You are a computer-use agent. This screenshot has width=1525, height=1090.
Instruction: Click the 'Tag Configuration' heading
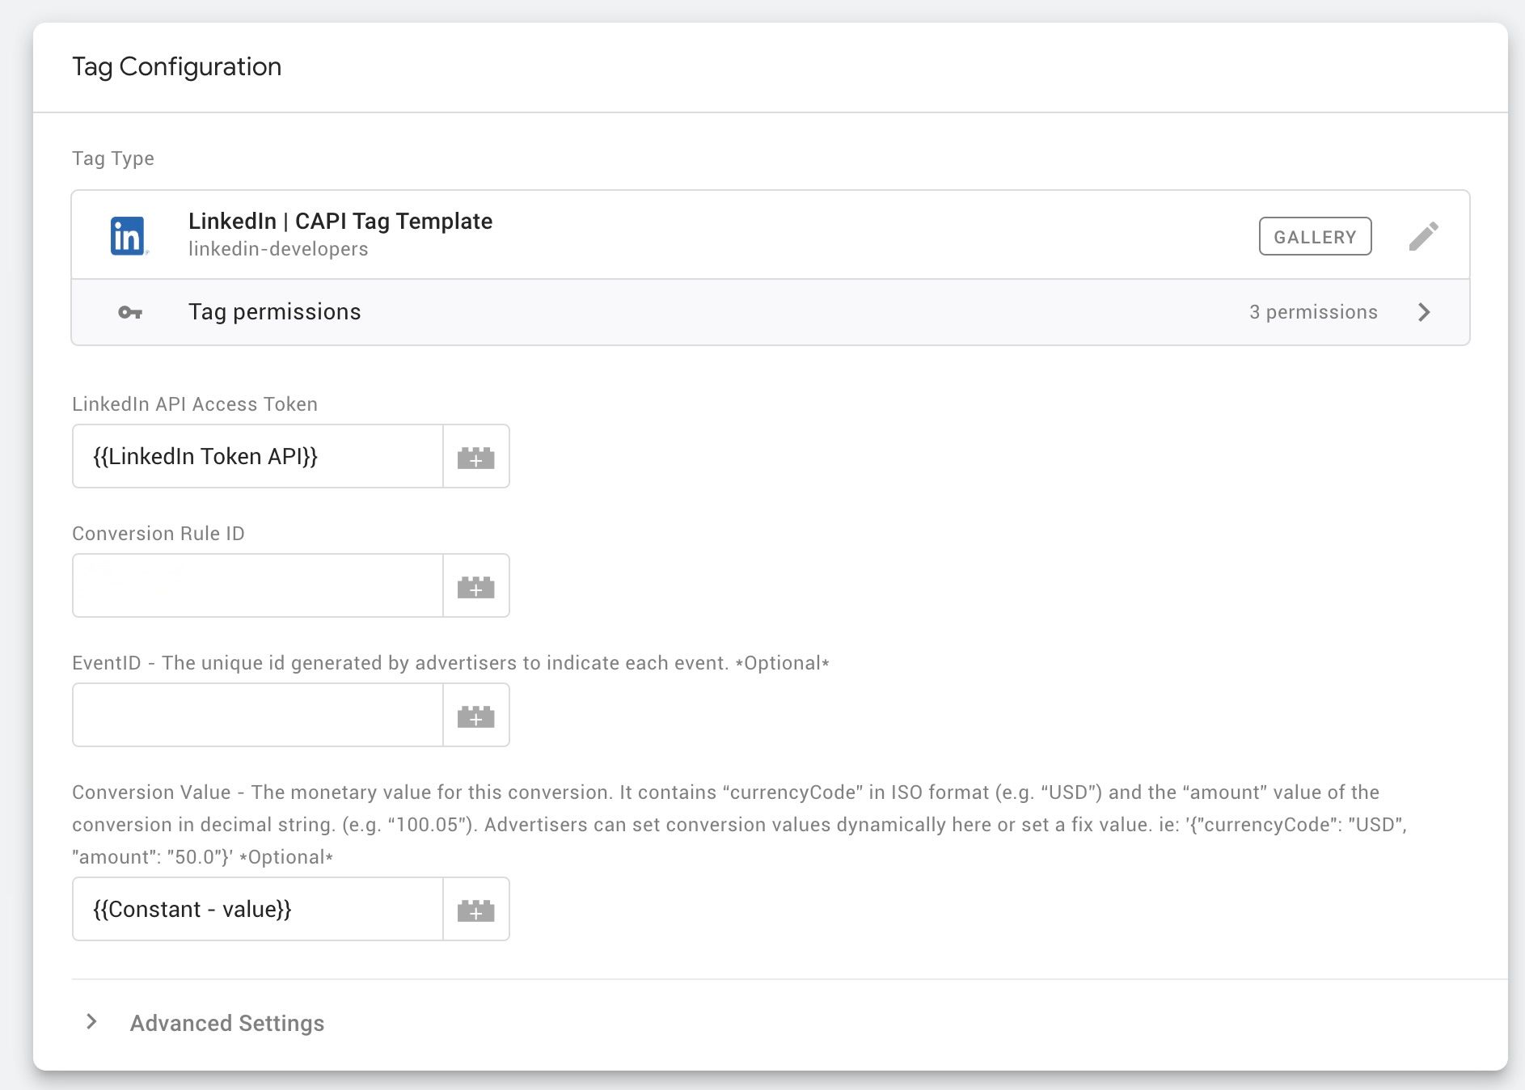click(x=177, y=67)
